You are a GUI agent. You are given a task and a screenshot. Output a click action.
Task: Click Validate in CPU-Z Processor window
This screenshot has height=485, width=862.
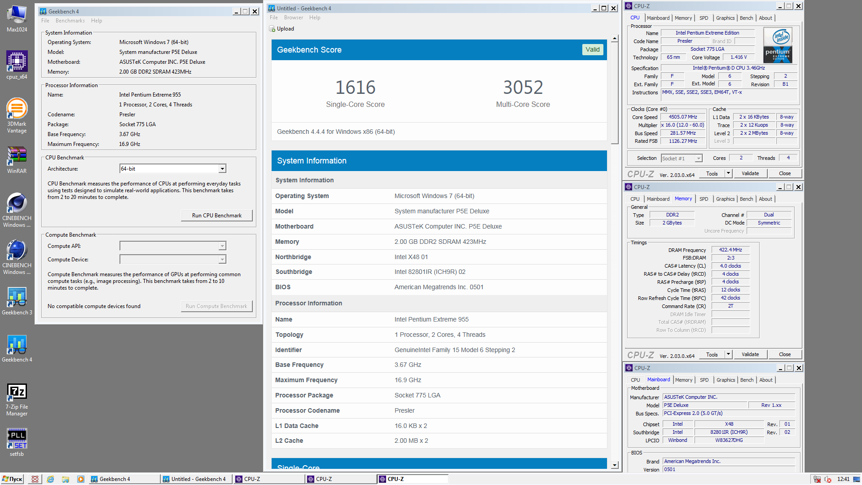pos(750,173)
